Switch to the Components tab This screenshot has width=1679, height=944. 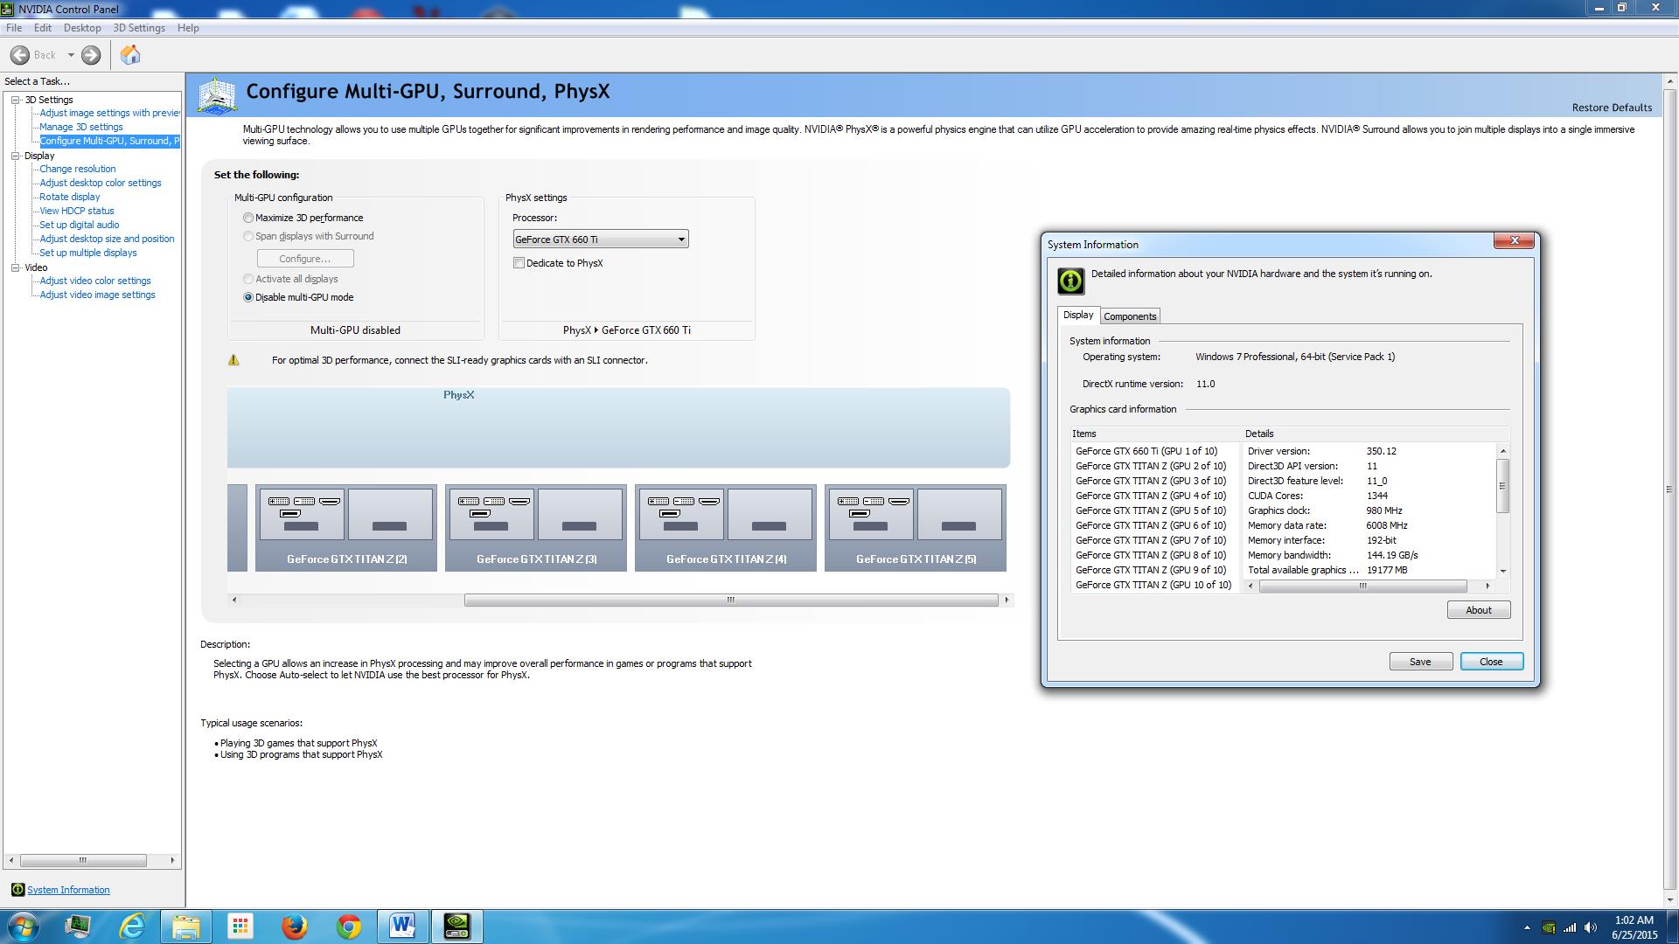[x=1129, y=316]
